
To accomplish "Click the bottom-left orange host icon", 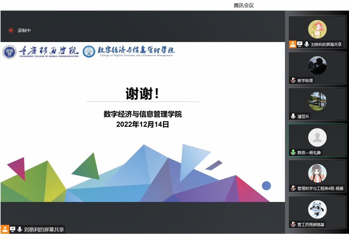I will (x=5, y=229).
